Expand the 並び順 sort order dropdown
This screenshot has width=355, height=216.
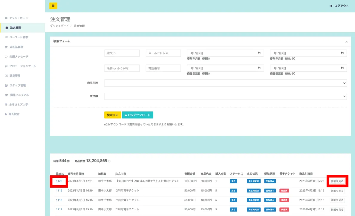(225, 96)
